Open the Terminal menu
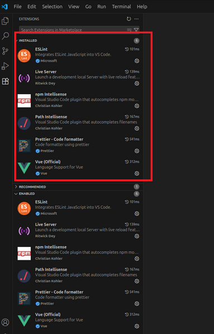The width and height of the screenshot is (214, 334). tap(121, 7)
